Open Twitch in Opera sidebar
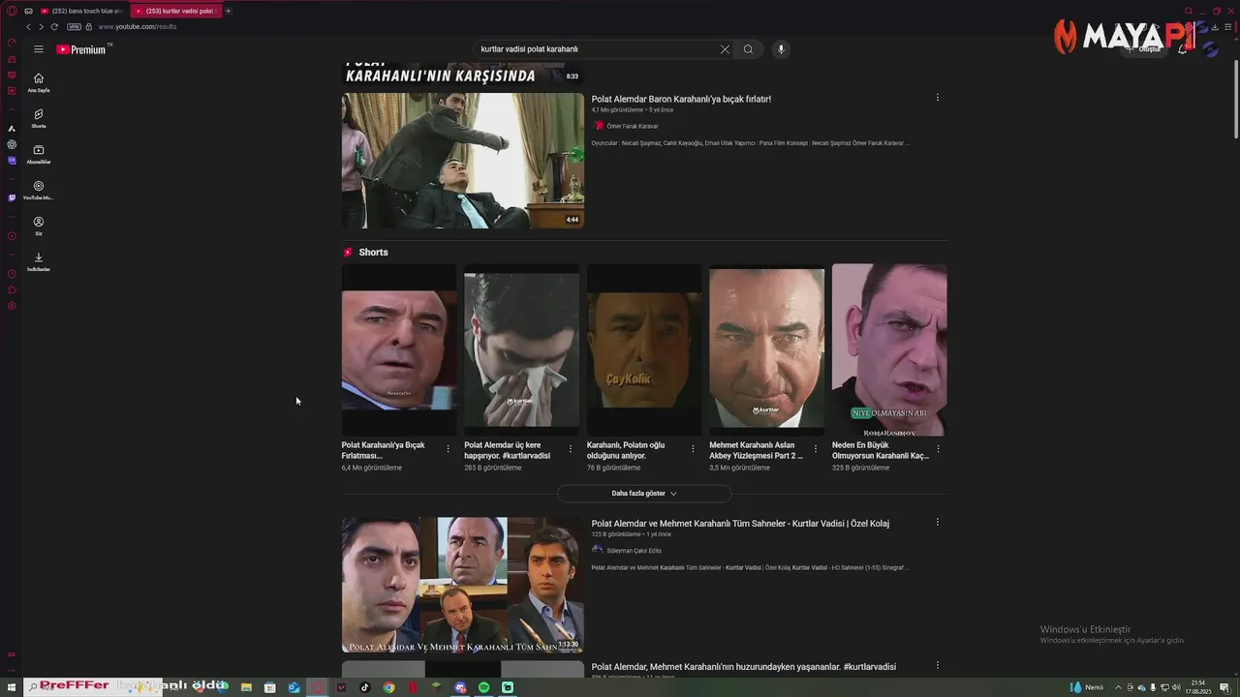 coord(12,198)
